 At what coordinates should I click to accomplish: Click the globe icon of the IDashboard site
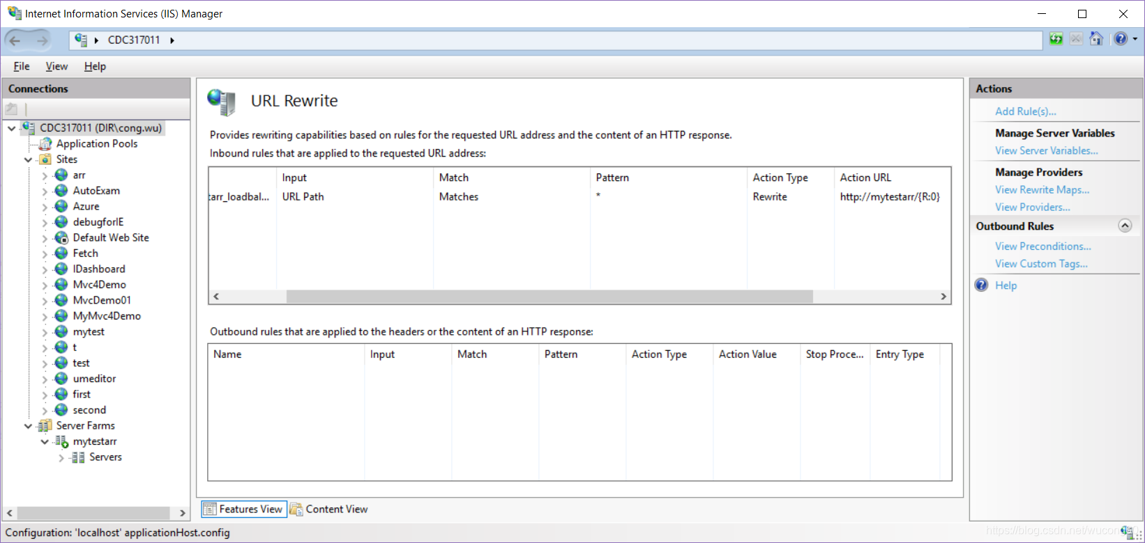click(62, 269)
